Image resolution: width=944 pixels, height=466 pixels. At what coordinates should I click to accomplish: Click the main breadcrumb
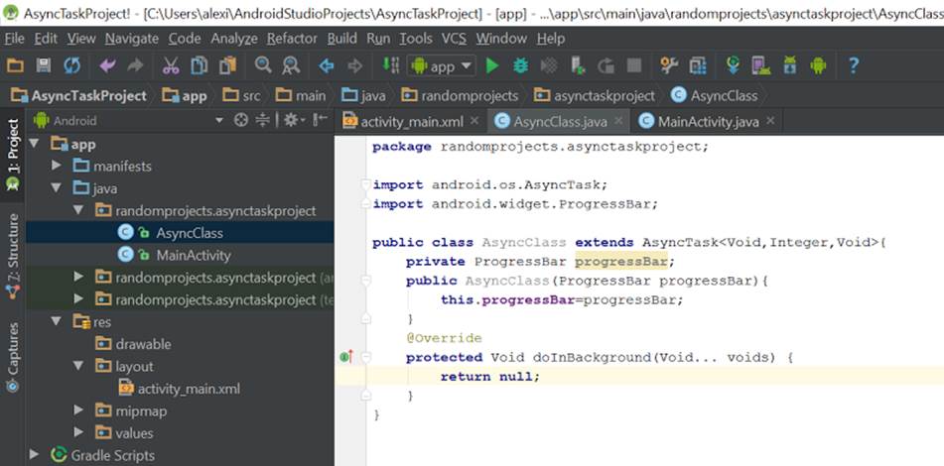301,95
